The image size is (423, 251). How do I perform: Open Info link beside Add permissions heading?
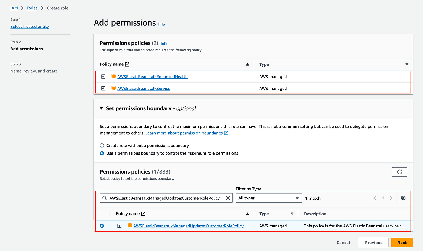pos(162,24)
